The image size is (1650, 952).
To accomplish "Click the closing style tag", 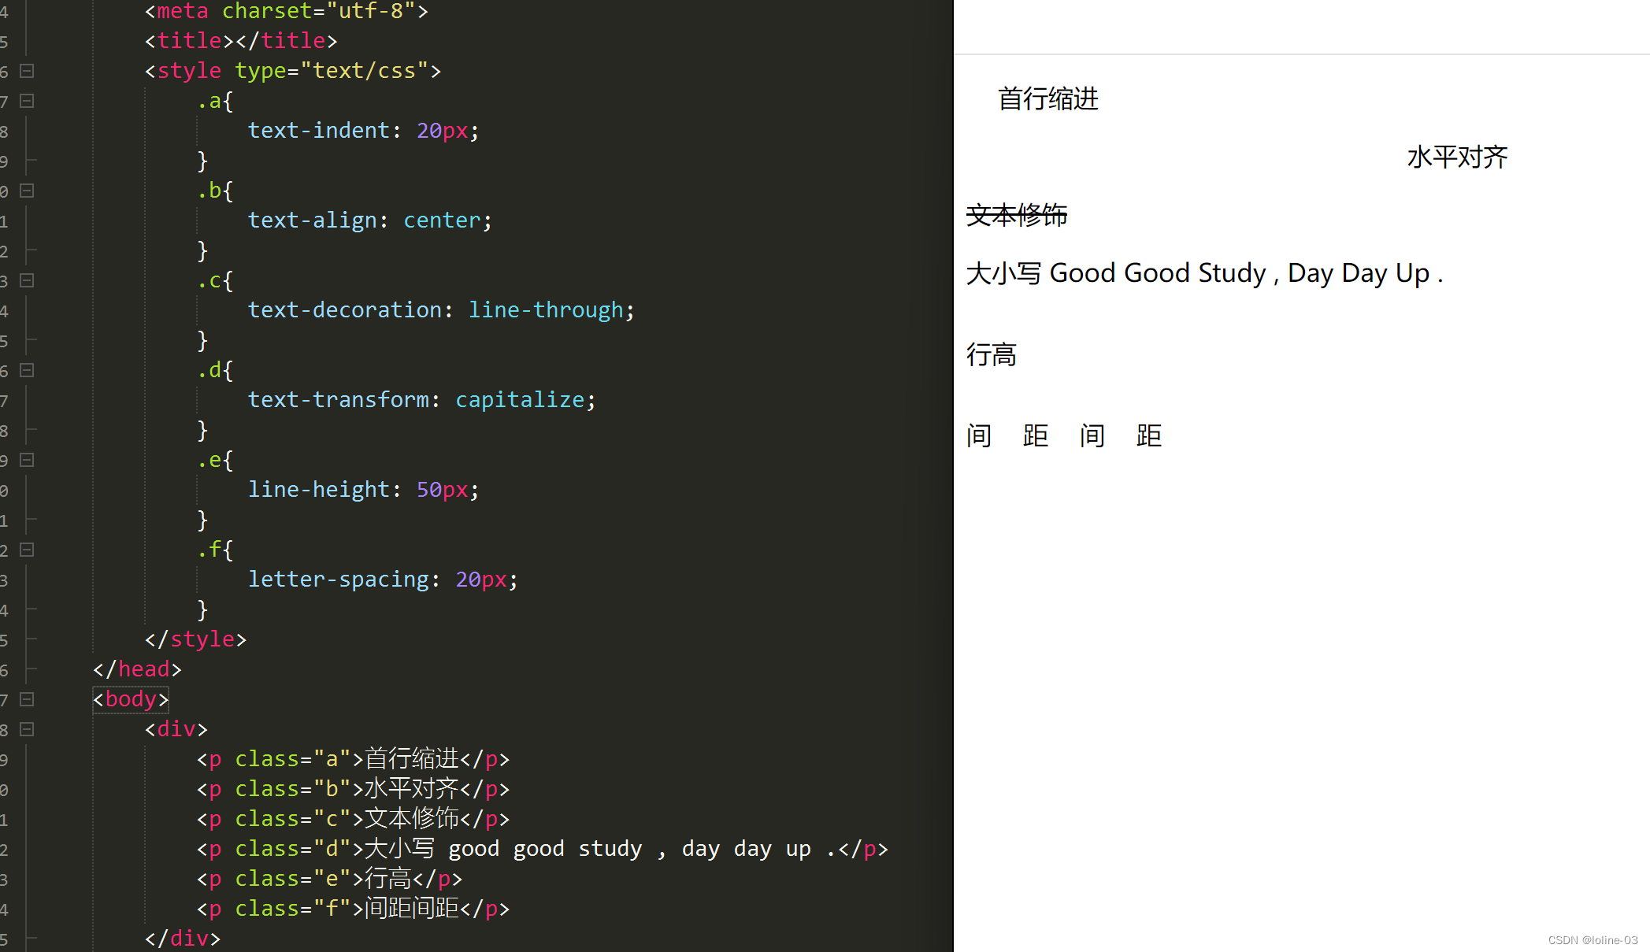I will click(x=196, y=639).
